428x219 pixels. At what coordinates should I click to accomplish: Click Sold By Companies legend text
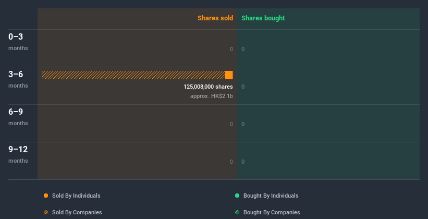(x=77, y=212)
